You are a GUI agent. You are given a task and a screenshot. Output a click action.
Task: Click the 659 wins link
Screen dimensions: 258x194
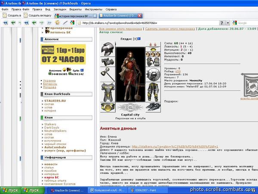point(178,71)
